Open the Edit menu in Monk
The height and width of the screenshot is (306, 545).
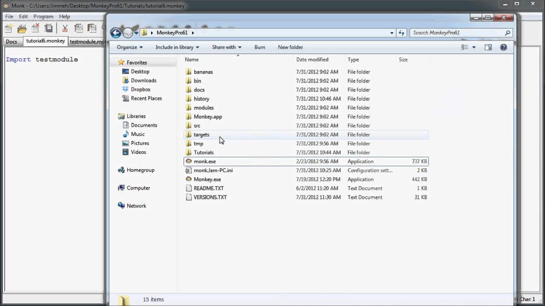pyautogui.click(x=23, y=17)
